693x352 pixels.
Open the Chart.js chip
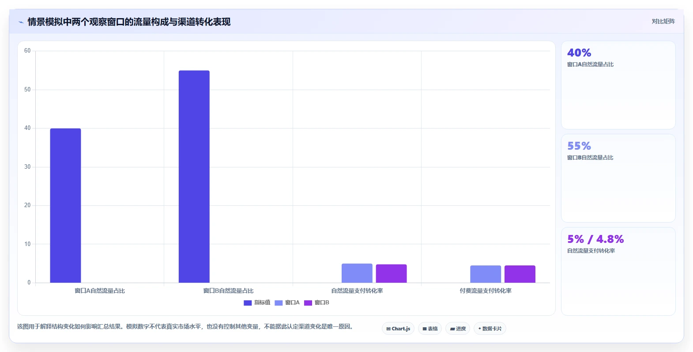(x=398, y=329)
